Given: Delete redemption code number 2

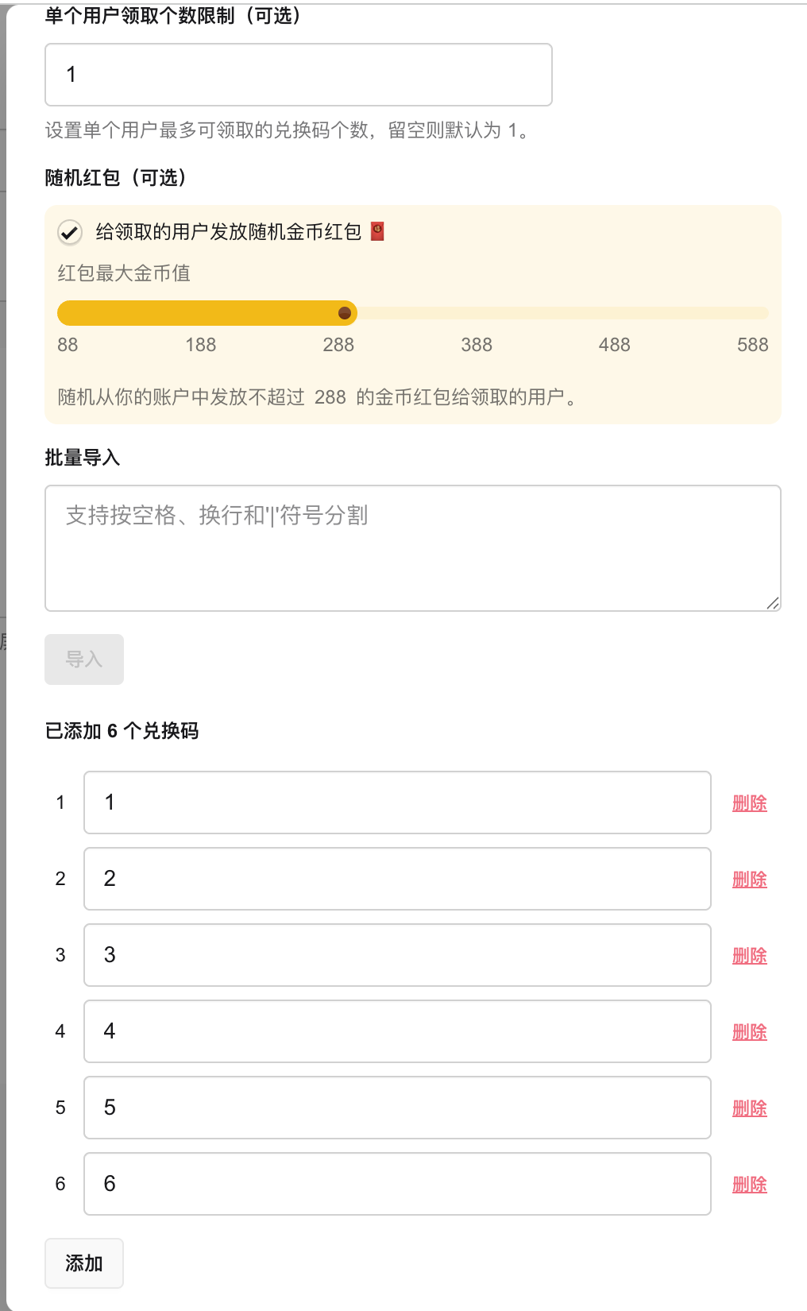Looking at the screenshot, I should (x=749, y=880).
